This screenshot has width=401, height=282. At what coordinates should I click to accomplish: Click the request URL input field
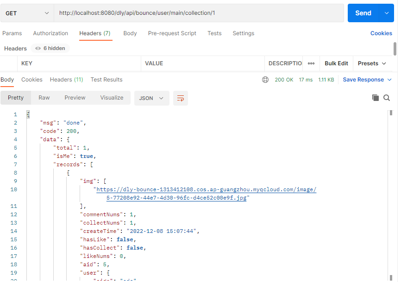(x=199, y=13)
